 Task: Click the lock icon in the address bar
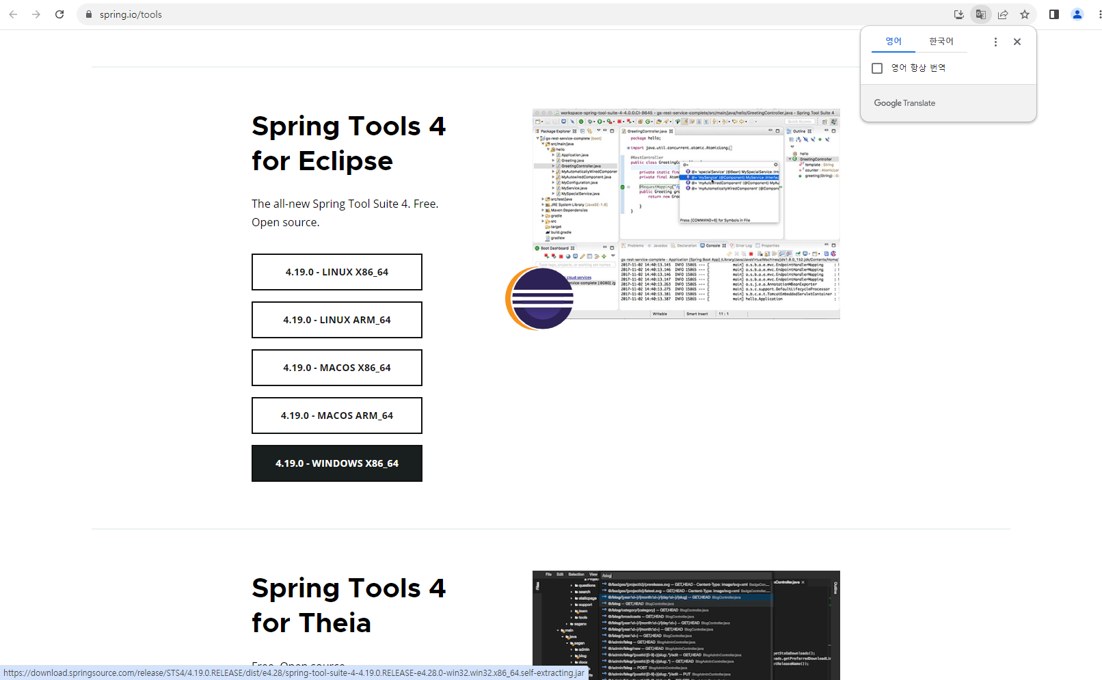88,14
